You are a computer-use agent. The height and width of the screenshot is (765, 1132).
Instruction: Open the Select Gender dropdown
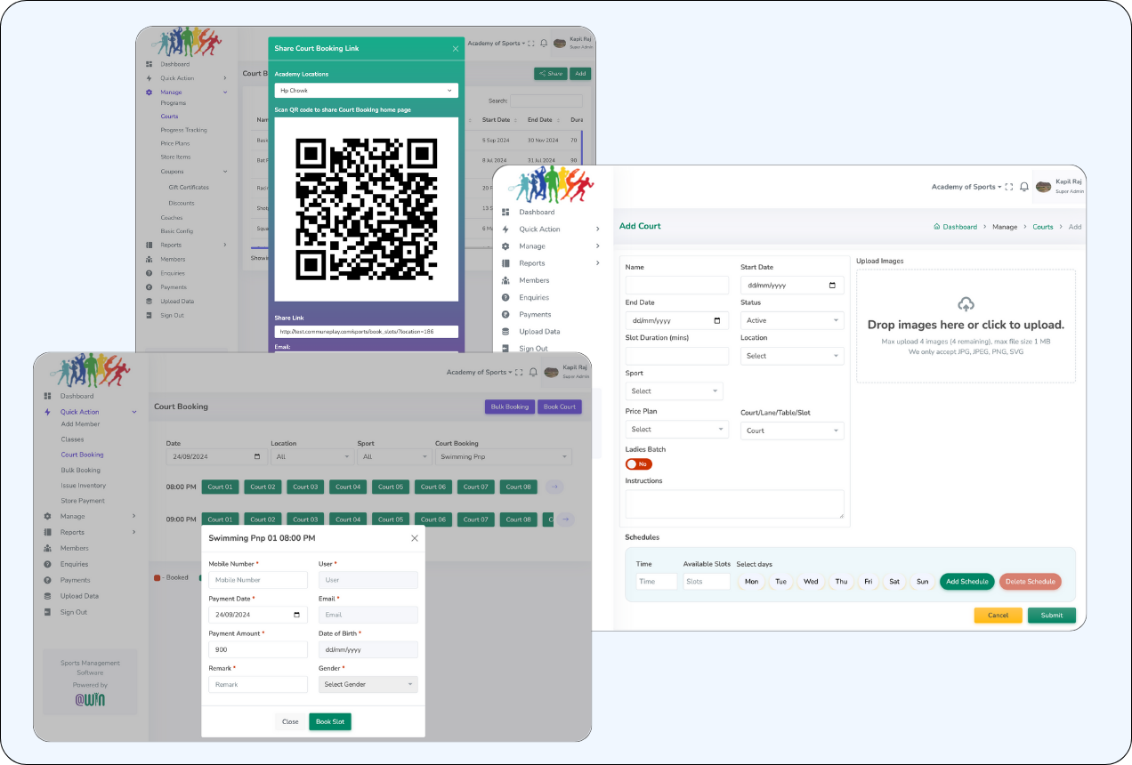[x=368, y=684]
